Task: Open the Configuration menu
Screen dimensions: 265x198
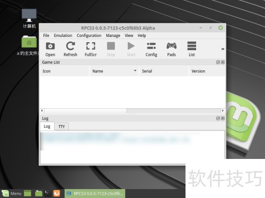Action: [89, 35]
